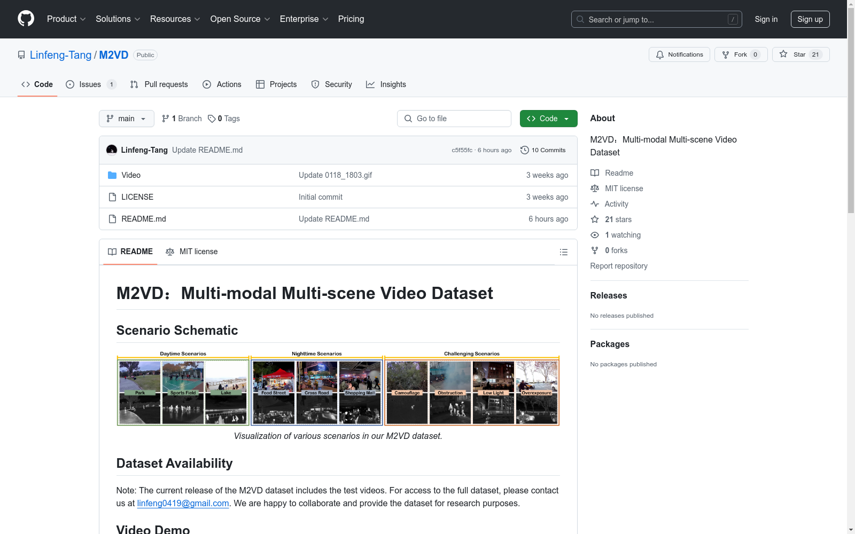855x534 pixels.
Task: Open the Code tab
Action: [x=37, y=84]
